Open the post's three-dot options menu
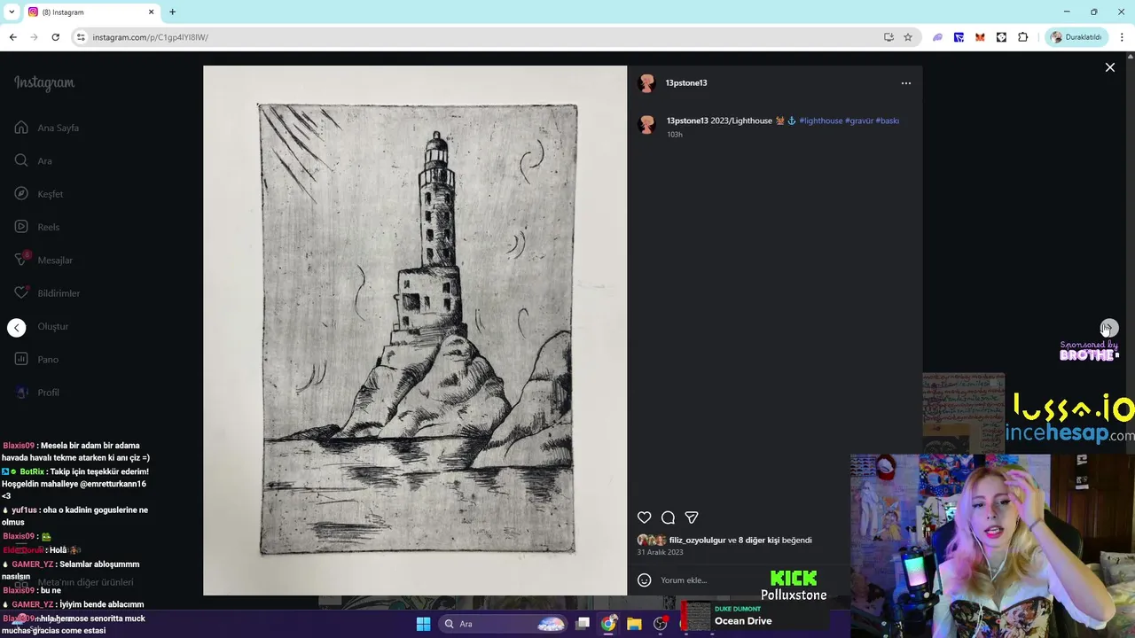This screenshot has width=1135, height=638. coord(905,83)
